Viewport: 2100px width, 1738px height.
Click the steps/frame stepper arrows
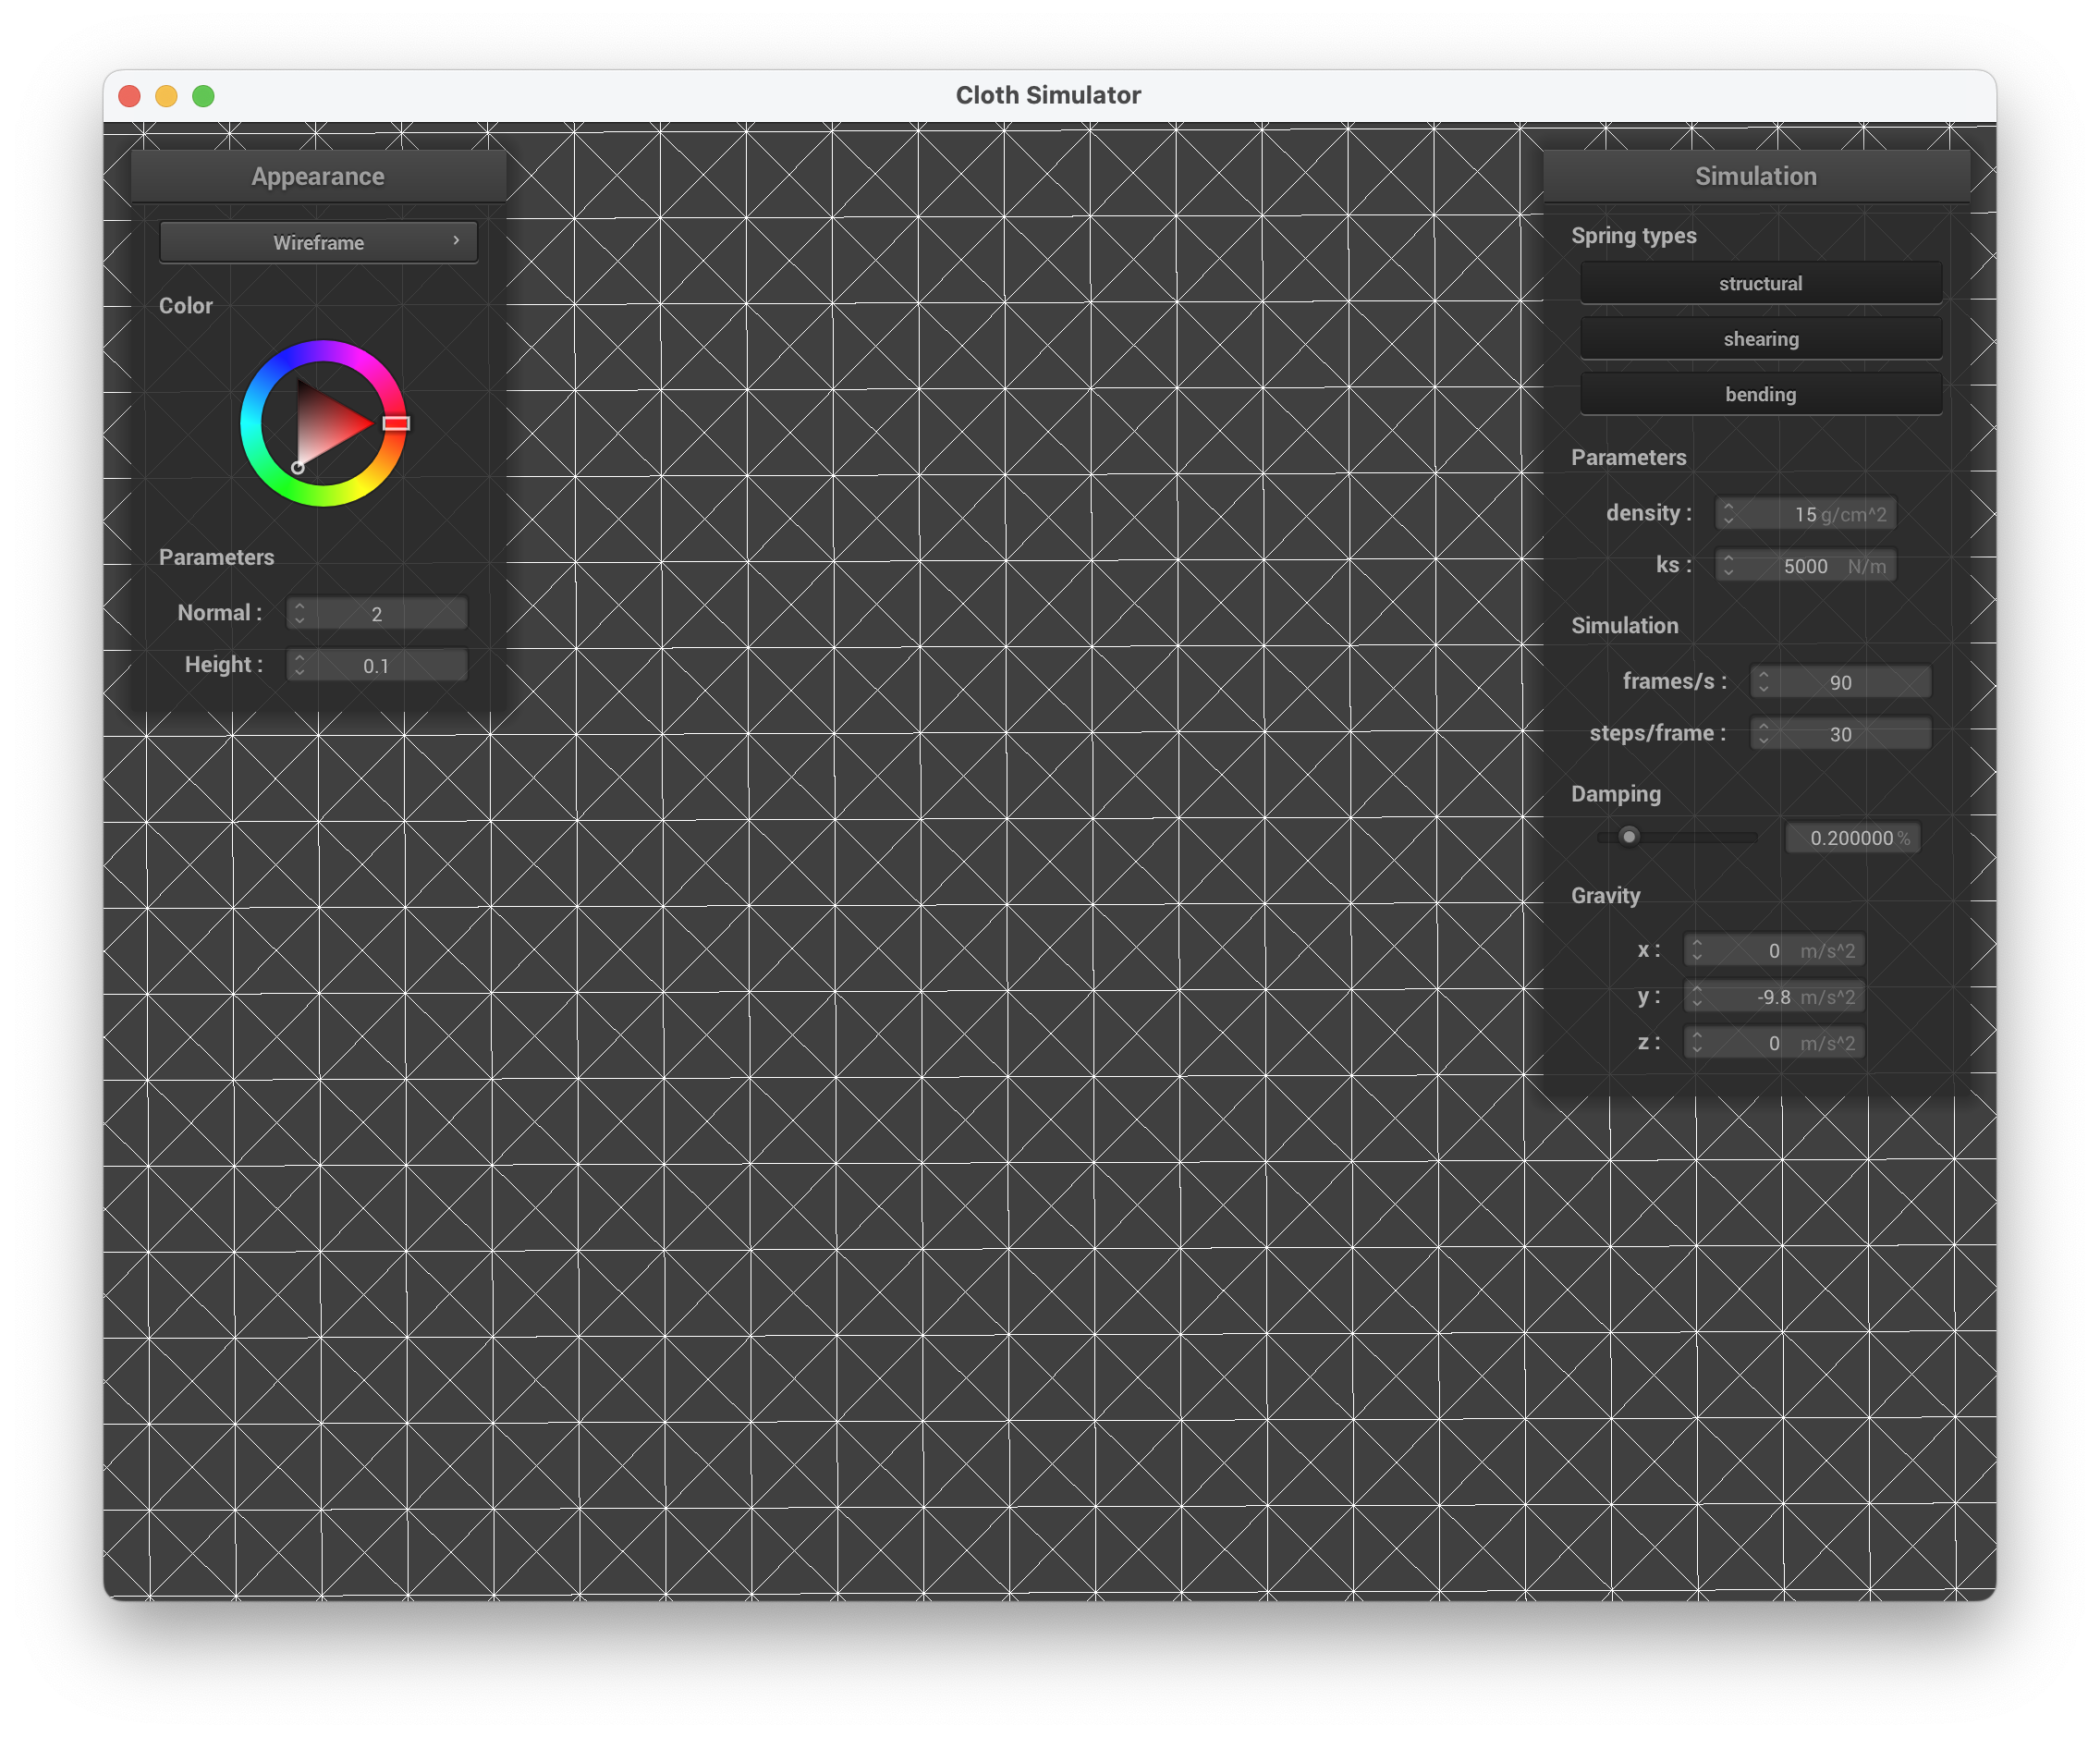(1763, 734)
